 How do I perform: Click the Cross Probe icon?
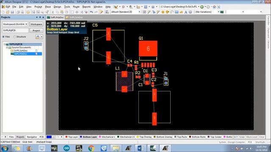[102, 12]
